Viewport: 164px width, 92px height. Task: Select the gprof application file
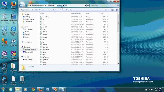(44, 62)
